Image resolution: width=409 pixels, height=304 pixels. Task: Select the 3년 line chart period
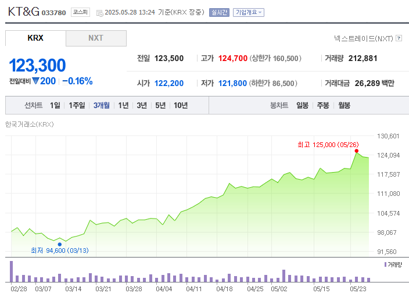pos(142,105)
